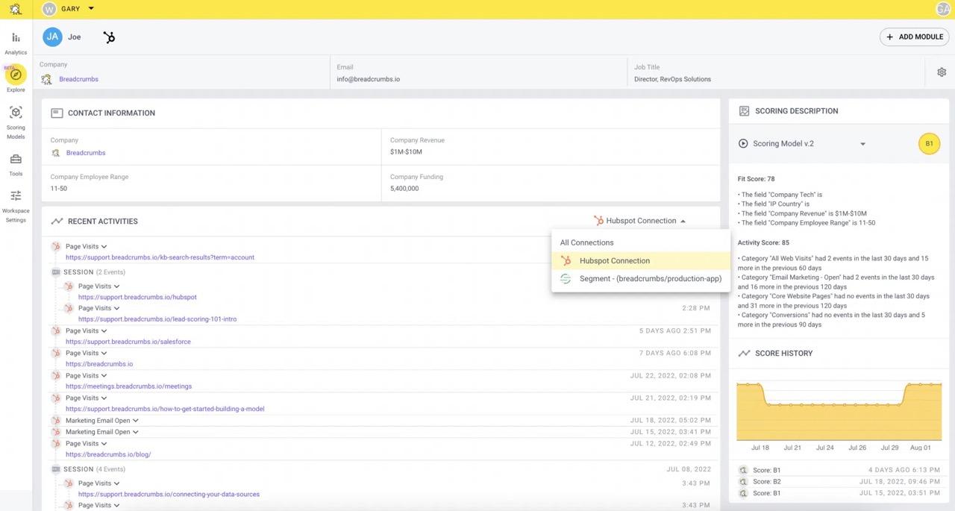
Task: Click the Director, RevOps Solutions job title
Action: tap(672, 79)
